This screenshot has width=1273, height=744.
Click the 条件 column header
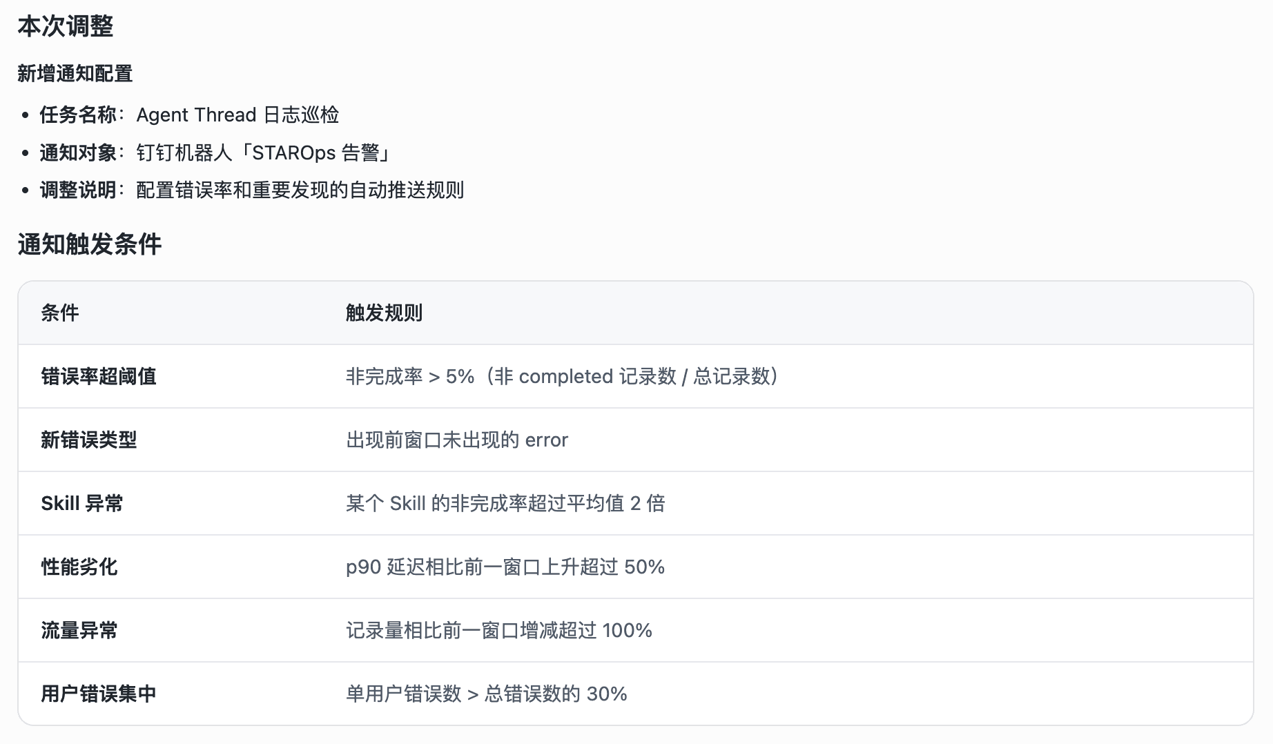click(x=60, y=313)
